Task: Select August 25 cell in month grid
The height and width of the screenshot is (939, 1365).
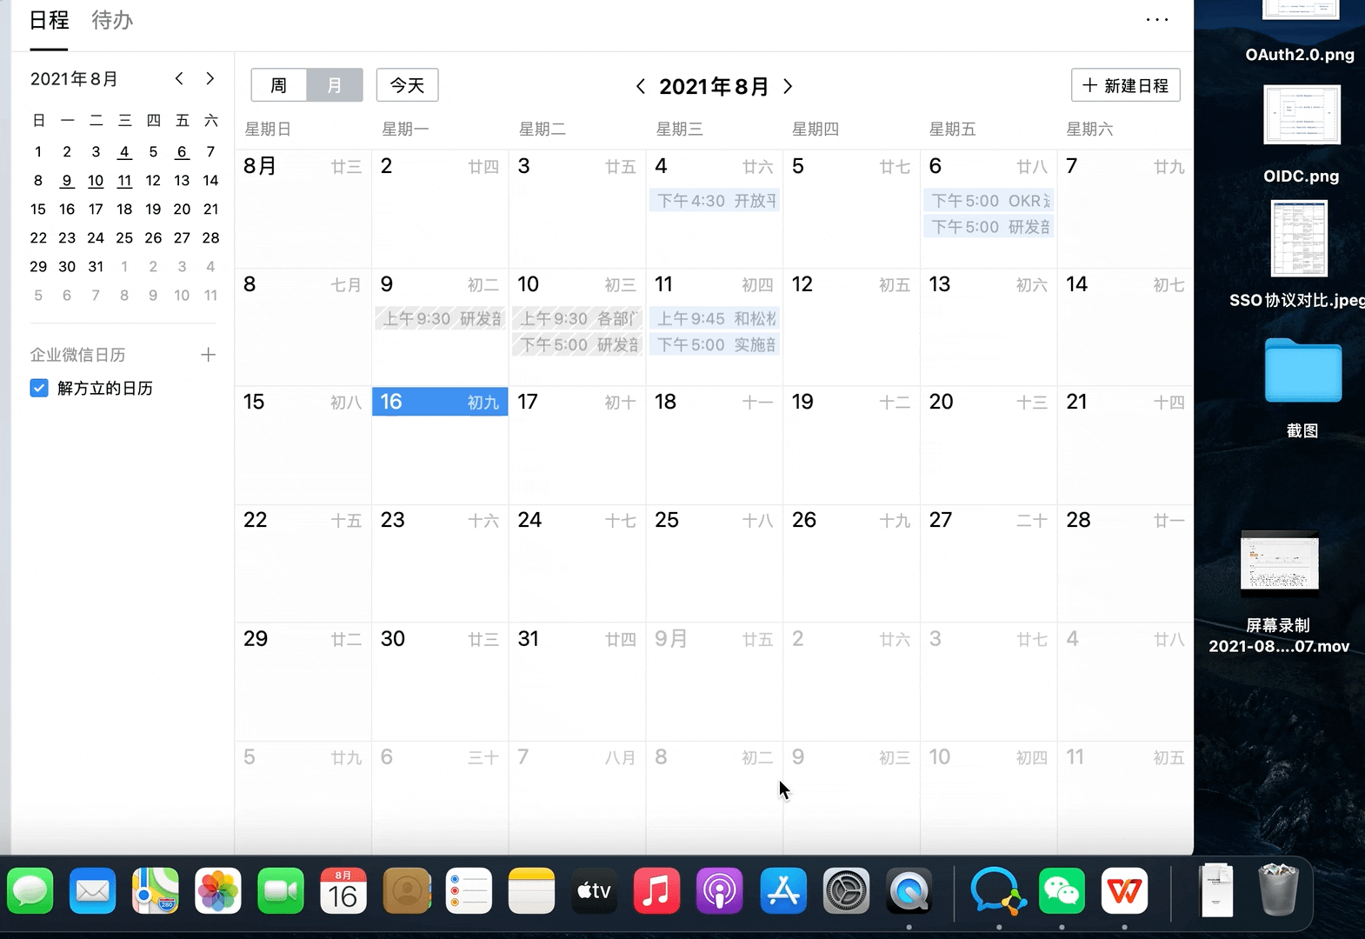Action: (x=714, y=563)
